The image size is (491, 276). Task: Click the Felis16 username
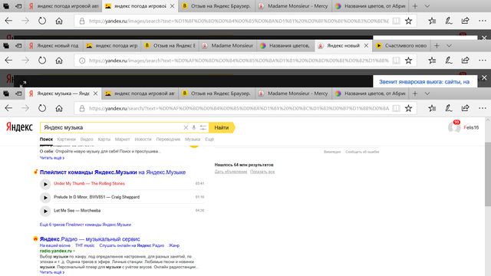[x=471, y=127]
